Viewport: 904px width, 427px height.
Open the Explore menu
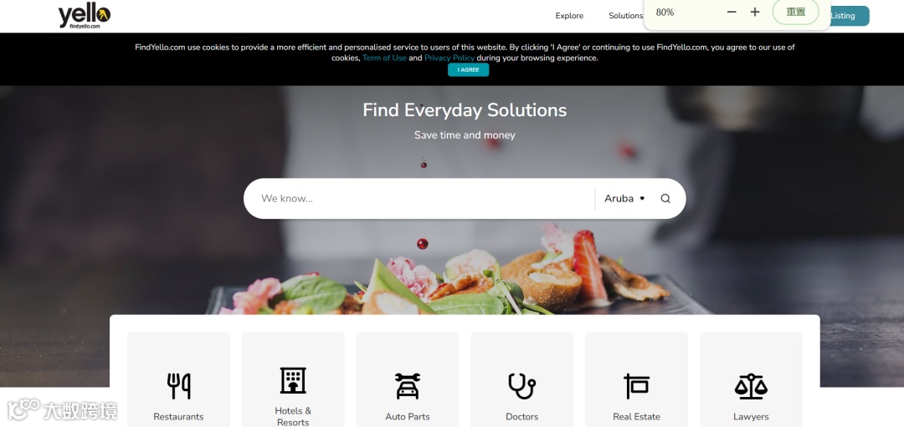tap(569, 16)
